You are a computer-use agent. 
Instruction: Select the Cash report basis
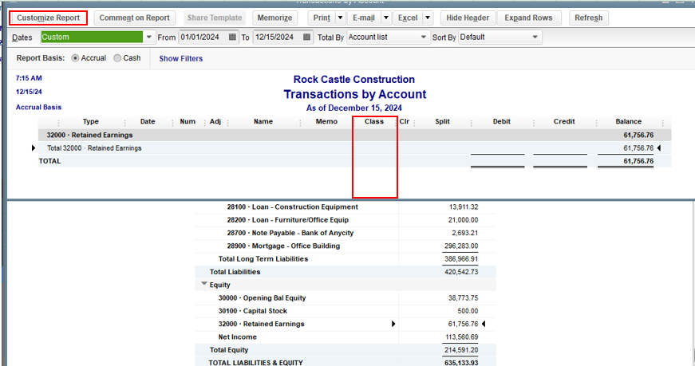click(117, 58)
